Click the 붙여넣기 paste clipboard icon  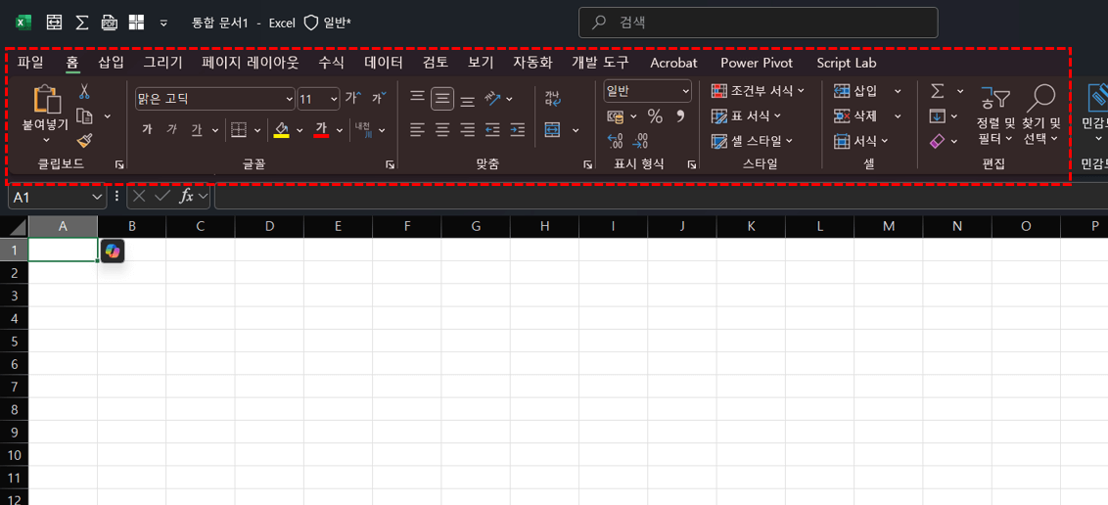pyautogui.click(x=45, y=100)
